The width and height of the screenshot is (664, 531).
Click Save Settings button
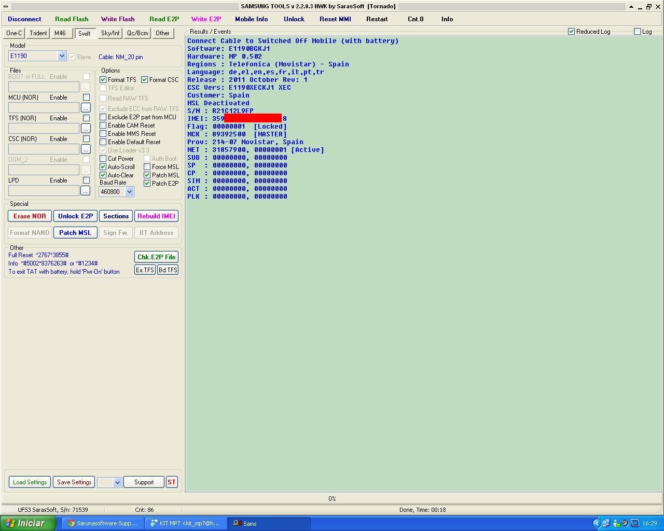click(74, 482)
